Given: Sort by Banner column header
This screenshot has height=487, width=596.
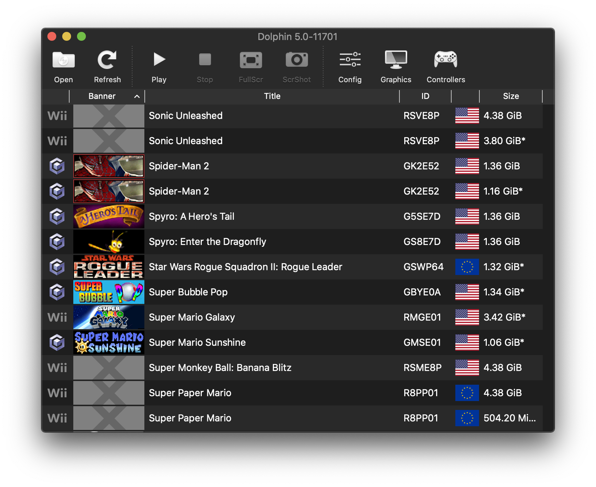Looking at the screenshot, I should pos(107,96).
